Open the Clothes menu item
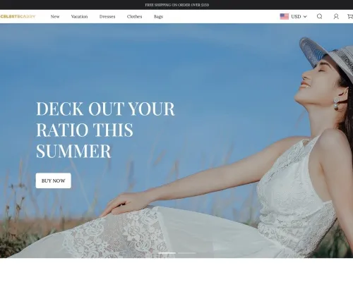The image size is (353, 282). point(134,16)
